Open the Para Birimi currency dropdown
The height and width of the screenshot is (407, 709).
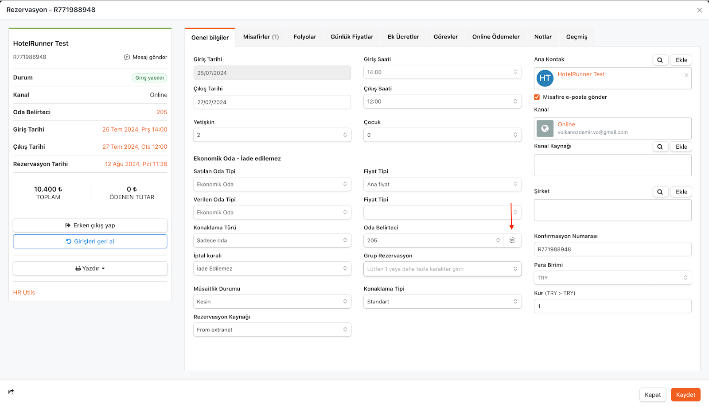612,278
